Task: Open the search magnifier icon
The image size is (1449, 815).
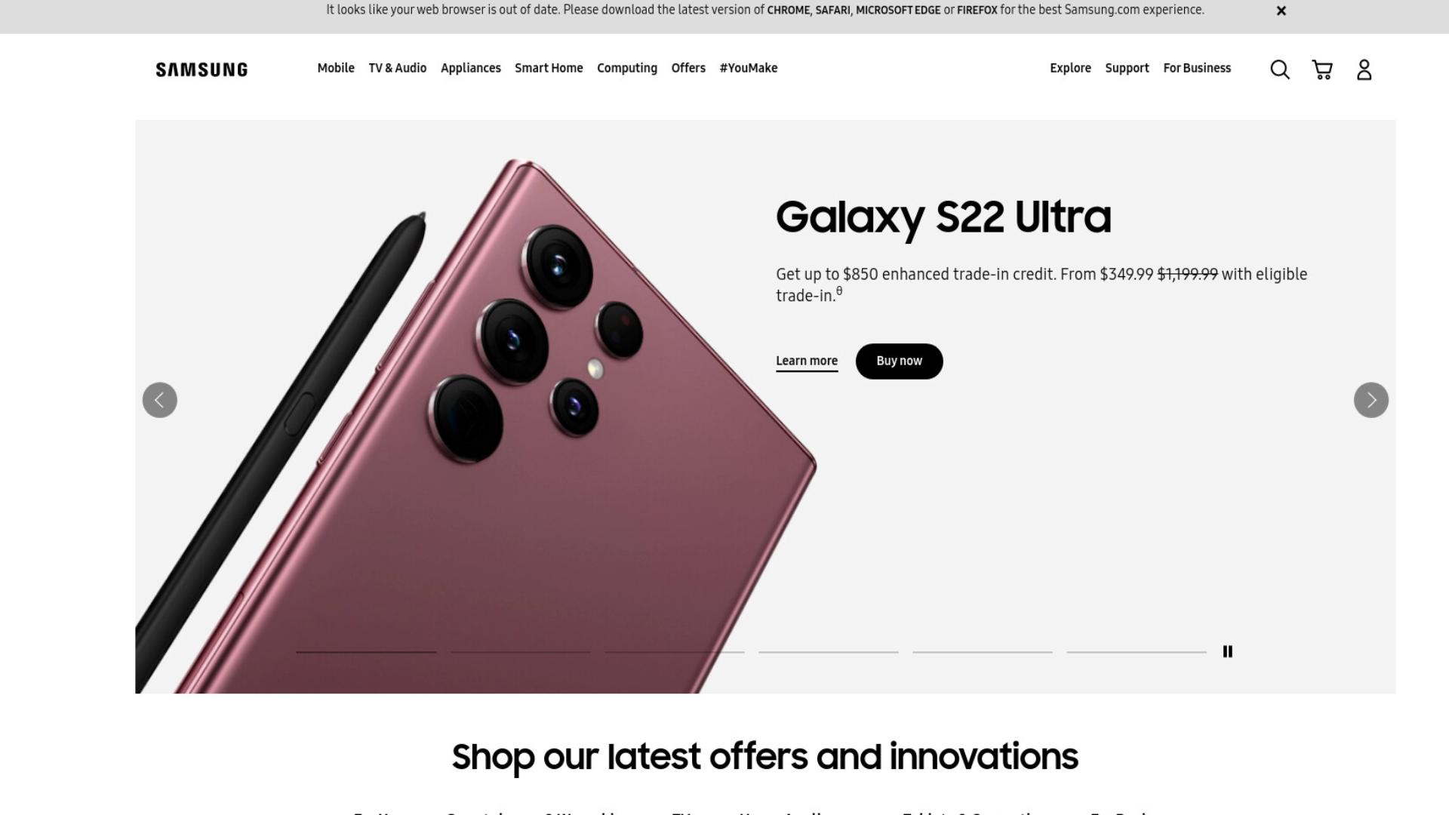Action: (1279, 69)
